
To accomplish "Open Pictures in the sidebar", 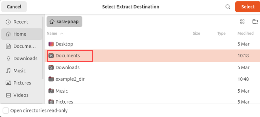I will coord(22,83).
